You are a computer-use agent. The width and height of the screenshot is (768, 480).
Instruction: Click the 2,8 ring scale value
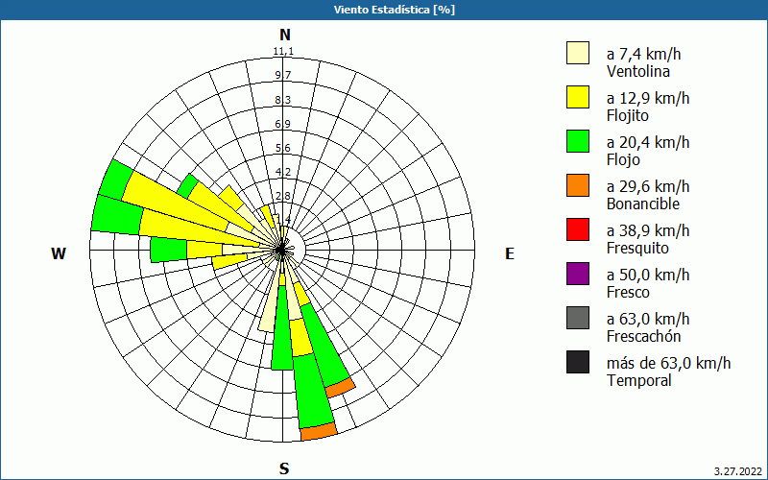283,197
